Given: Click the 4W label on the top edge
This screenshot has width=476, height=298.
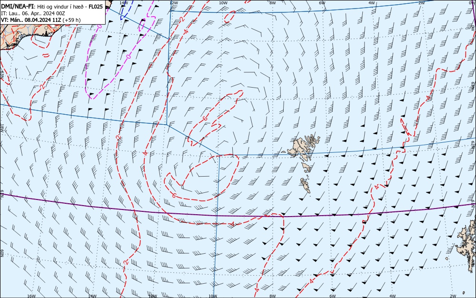Looking at the screenshot, I should coord(372,2).
